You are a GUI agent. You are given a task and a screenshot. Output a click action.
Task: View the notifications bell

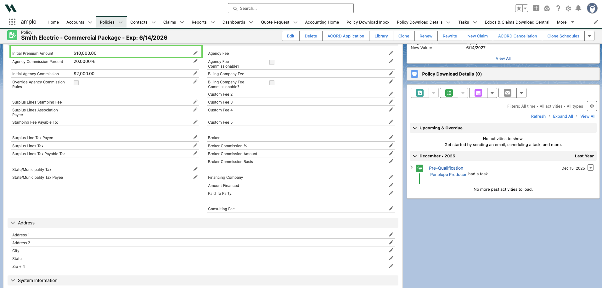578,8
